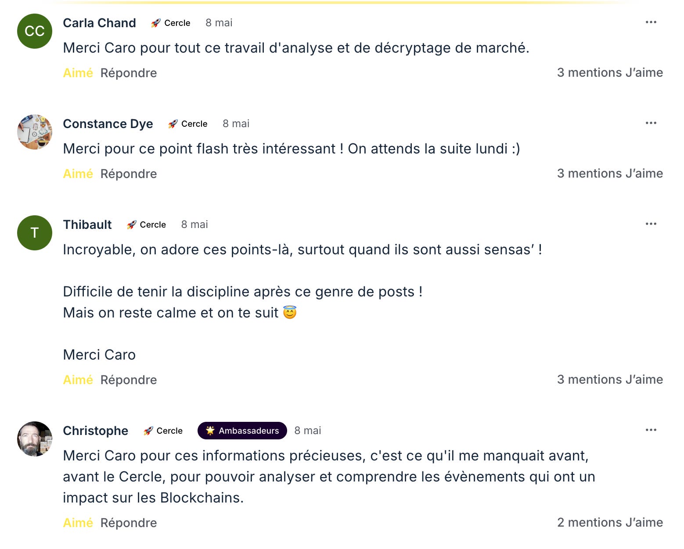
Task: Open the three-dot menu on Constance Dye's comment
Action: click(651, 123)
